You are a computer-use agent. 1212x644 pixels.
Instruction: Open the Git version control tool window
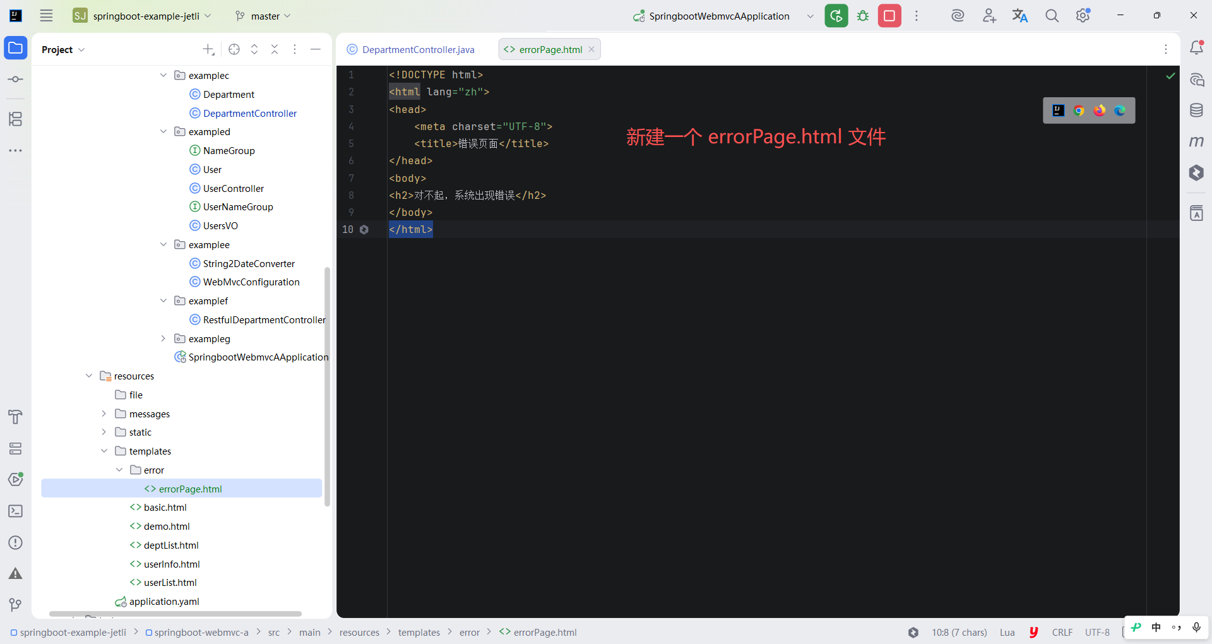click(16, 605)
